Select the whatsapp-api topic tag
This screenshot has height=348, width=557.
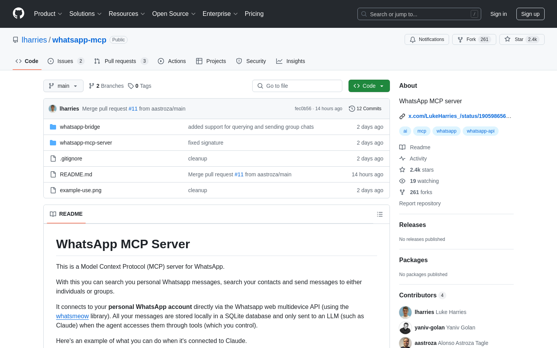(480, 131)
